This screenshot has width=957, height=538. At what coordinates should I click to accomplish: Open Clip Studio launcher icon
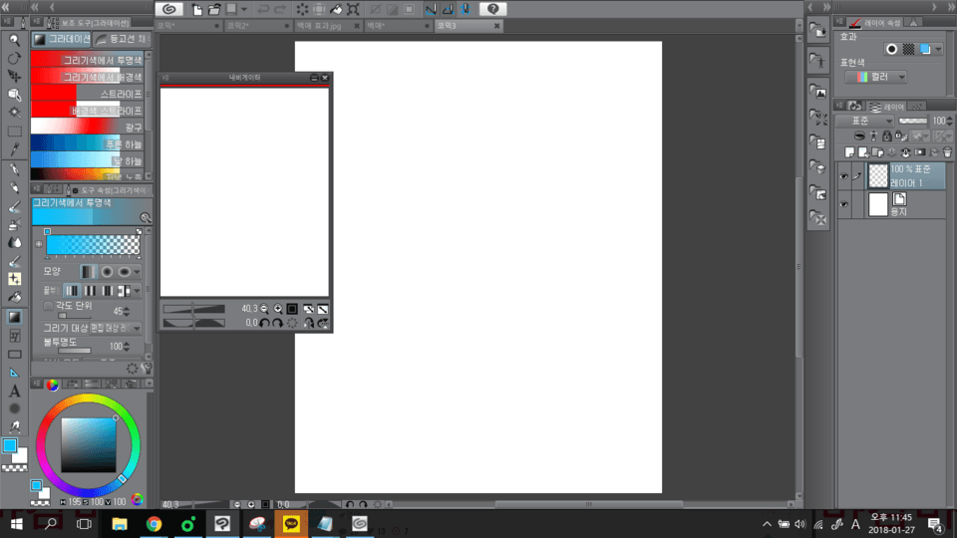169,9
